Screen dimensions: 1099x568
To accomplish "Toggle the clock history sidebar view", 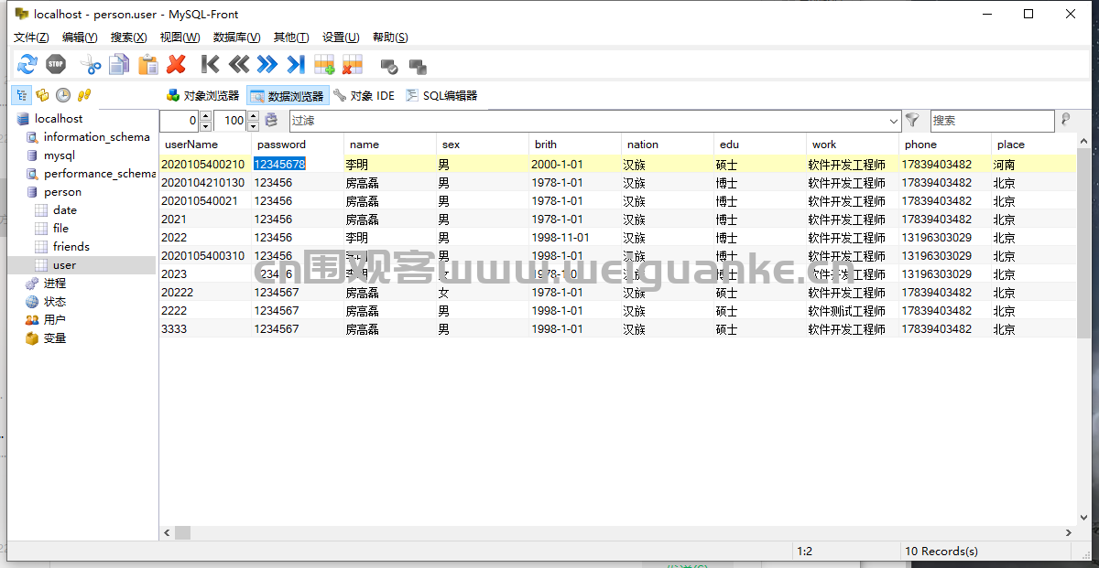I will tap(63, 95).
